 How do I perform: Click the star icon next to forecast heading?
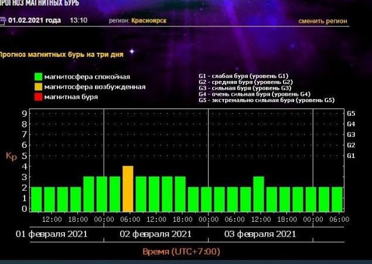pyautogui.click(x=132, y=52)
